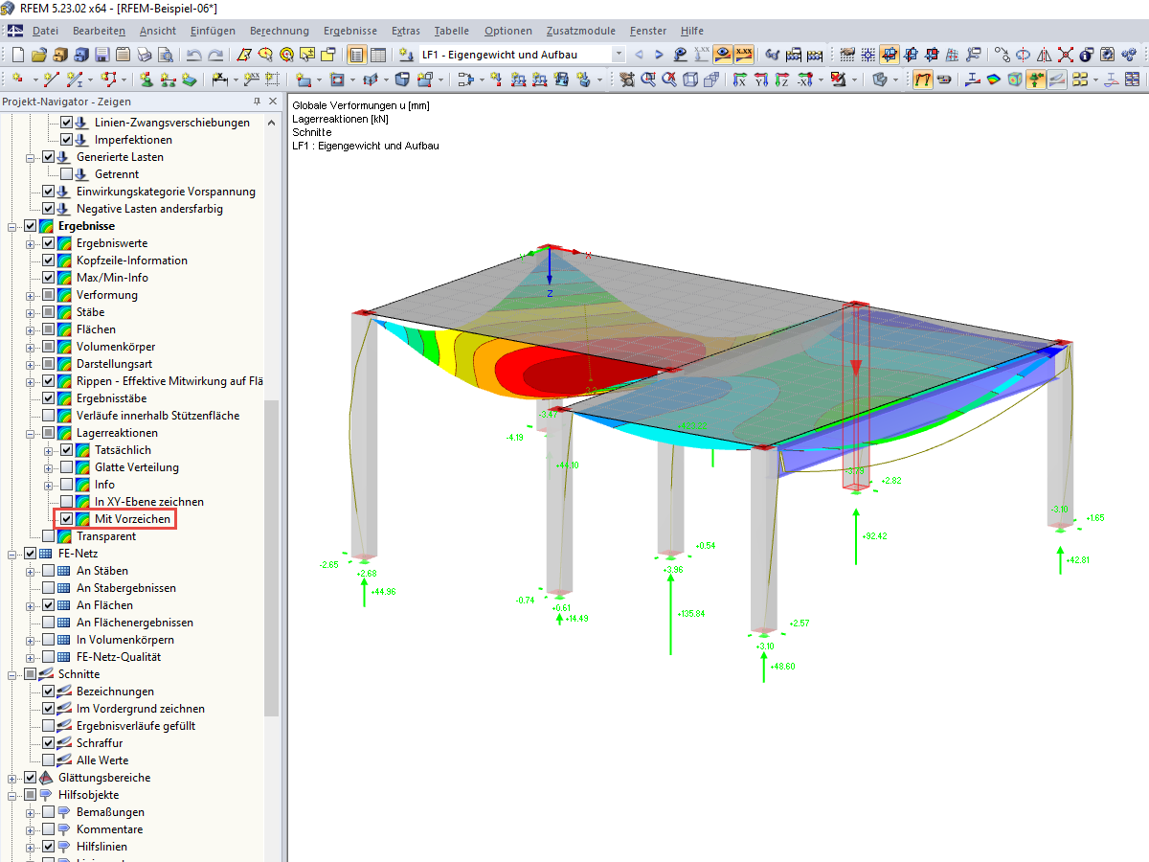
Task: Open Print Preview icon
Action: click(165, 55)
